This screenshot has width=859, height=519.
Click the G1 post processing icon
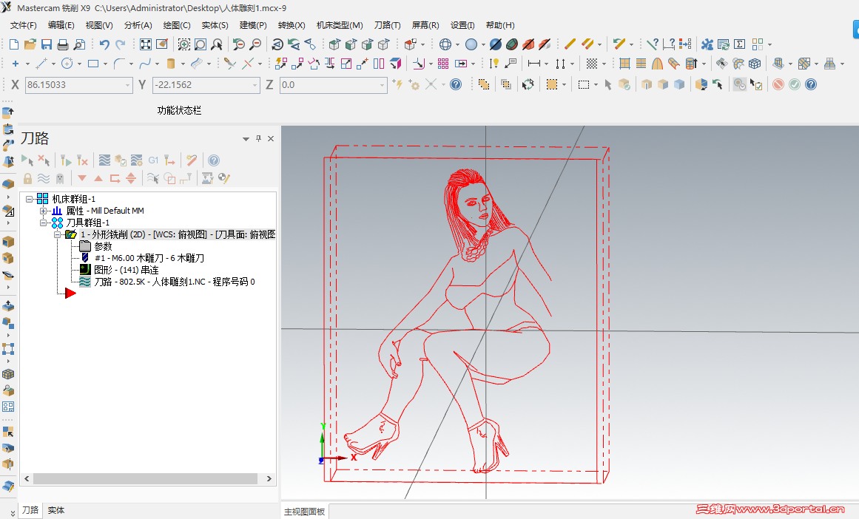pos(153,160)
